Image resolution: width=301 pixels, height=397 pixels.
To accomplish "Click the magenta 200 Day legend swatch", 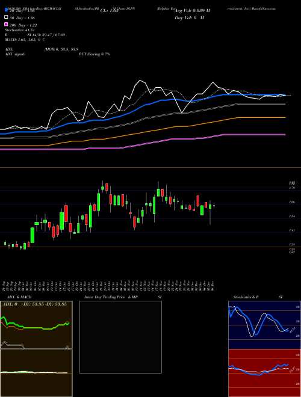I will pyautogui.click(x=7, y=25).
